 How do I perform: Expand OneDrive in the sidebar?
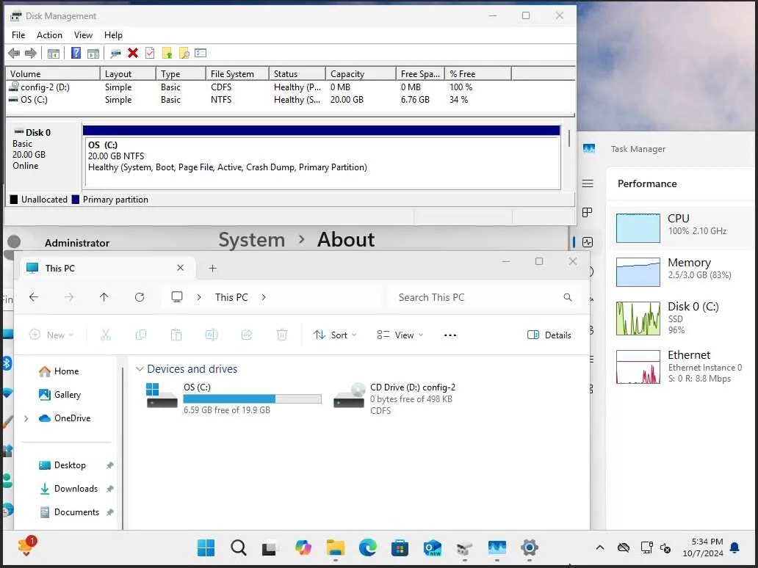pos(26,418)
